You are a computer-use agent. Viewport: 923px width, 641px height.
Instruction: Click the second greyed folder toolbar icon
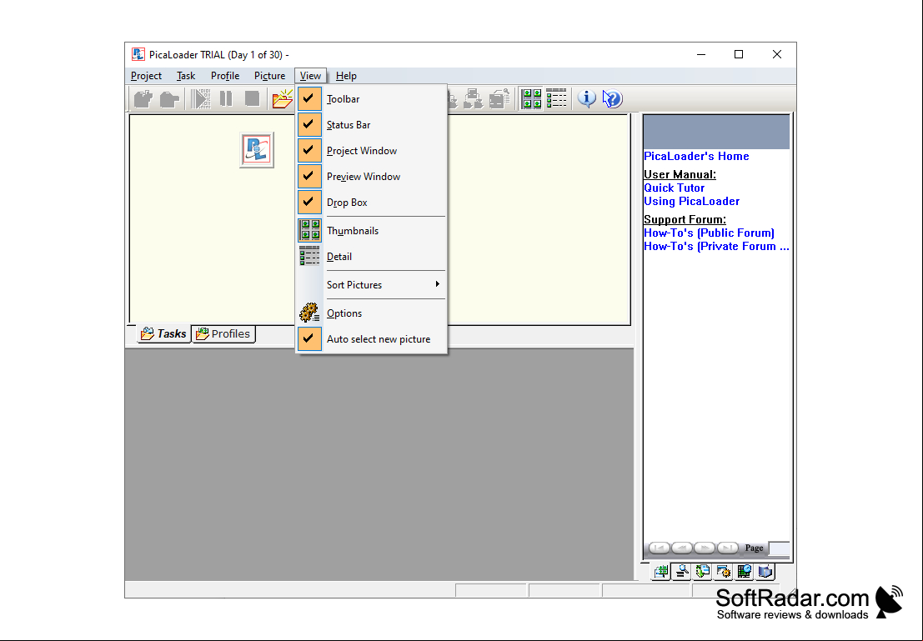[x=169, y=99]
